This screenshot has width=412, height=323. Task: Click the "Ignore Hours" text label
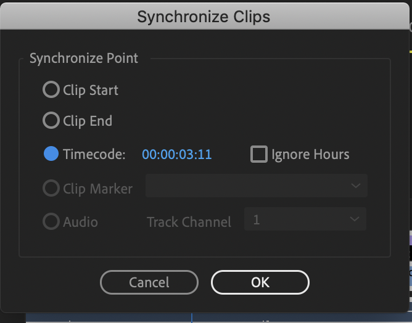point(310,154)
